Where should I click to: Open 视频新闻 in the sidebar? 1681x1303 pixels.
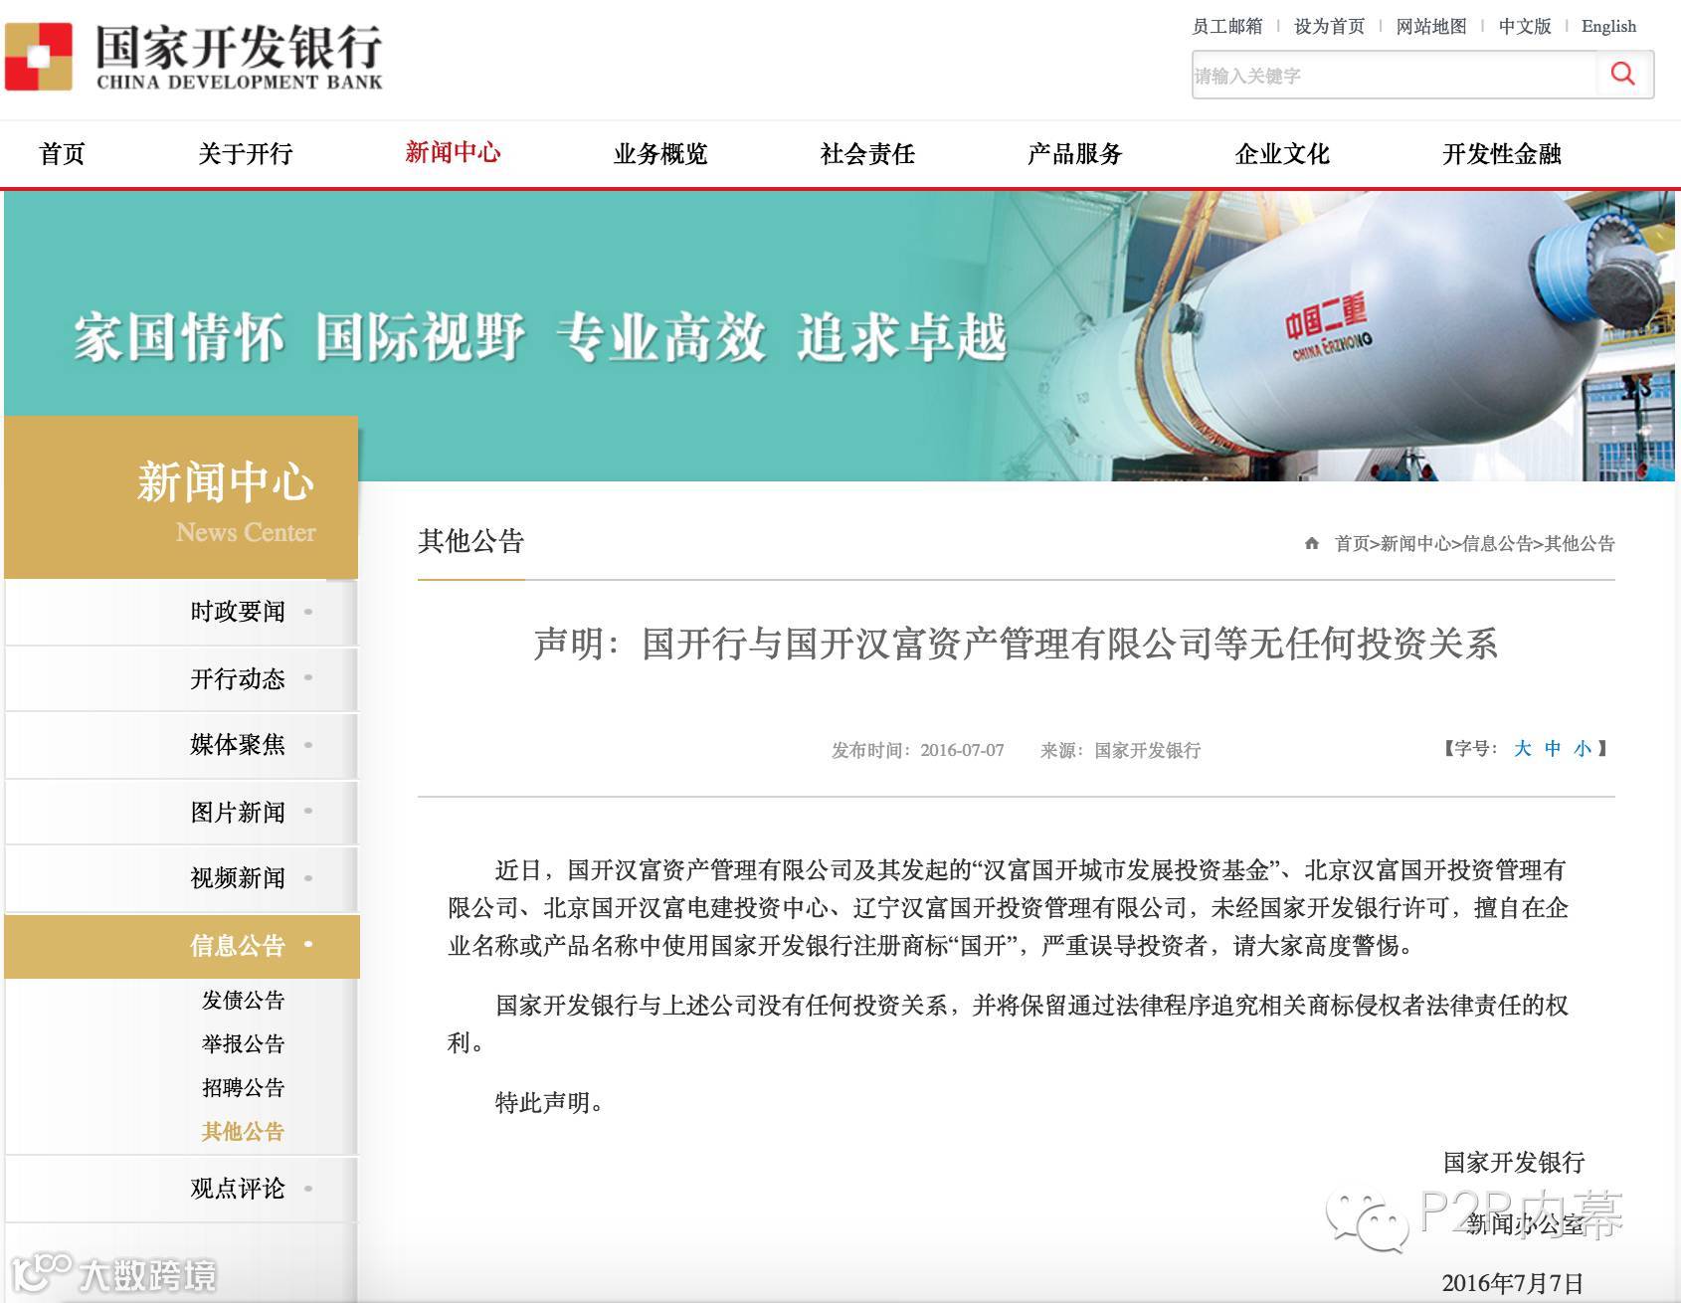click(x=181, y=878)
